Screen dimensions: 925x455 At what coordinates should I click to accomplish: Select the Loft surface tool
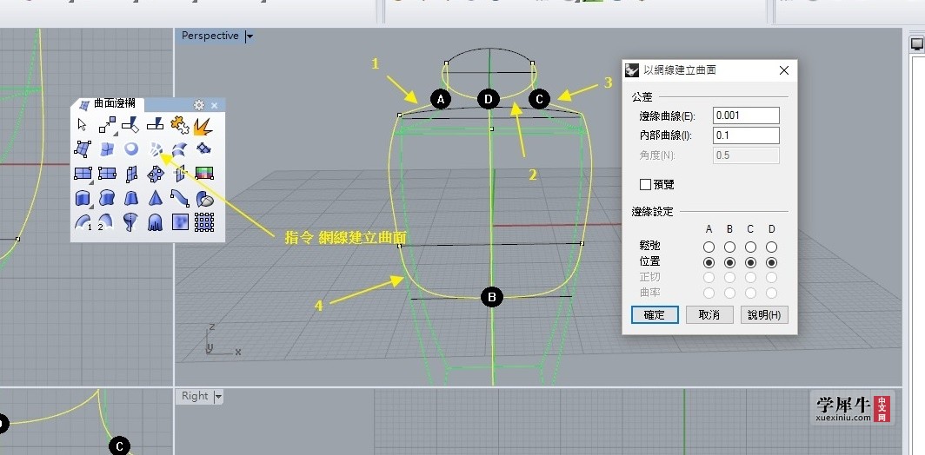[179, 148]
